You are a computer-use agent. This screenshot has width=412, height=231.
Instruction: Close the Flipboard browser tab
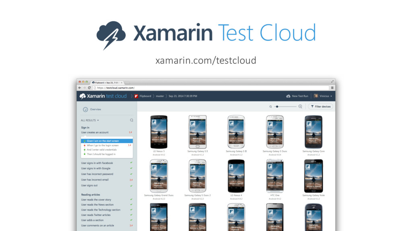122,83
